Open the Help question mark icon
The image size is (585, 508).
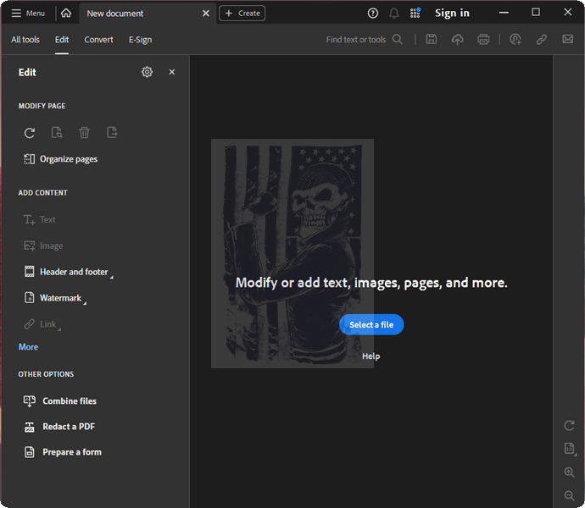[x=373, y=14]
